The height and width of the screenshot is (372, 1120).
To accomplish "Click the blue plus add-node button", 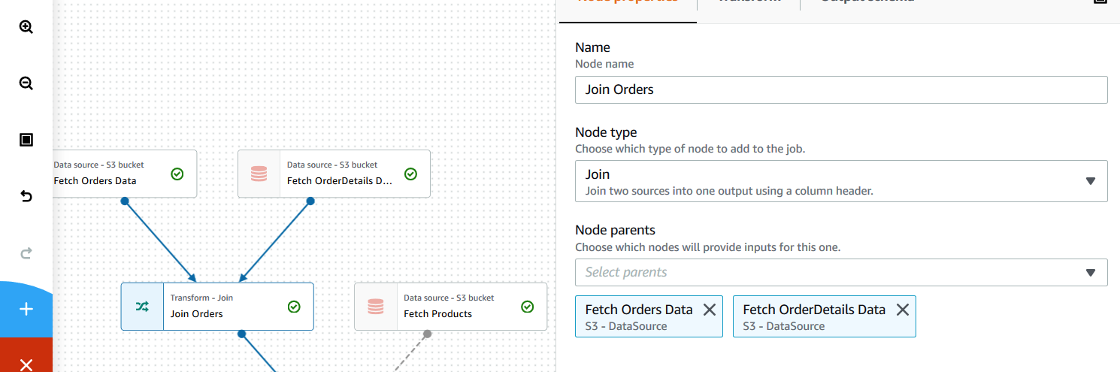I will [x=26, y=309].
